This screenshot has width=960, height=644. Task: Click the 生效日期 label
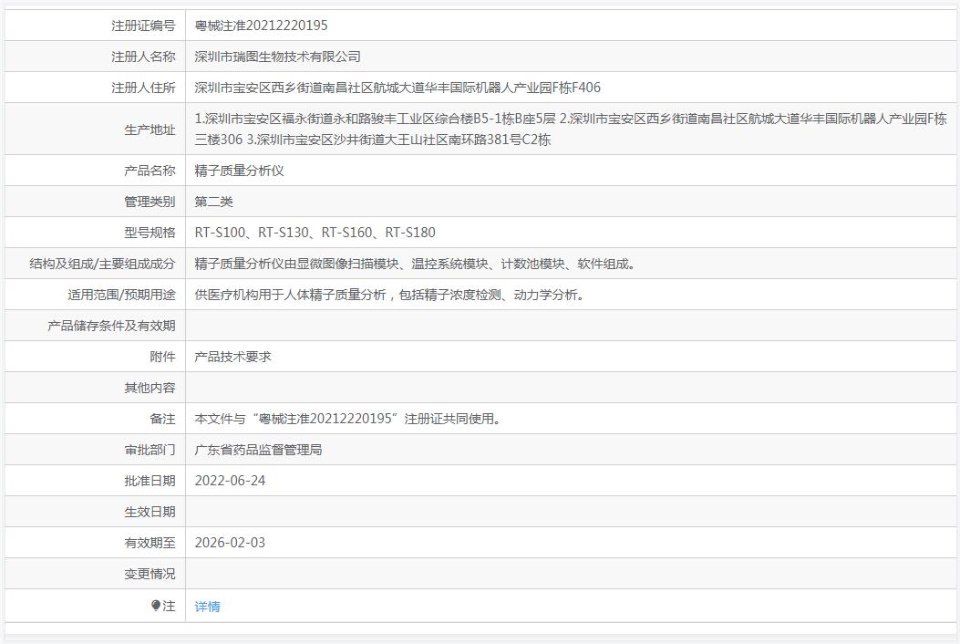pos(150,512)
